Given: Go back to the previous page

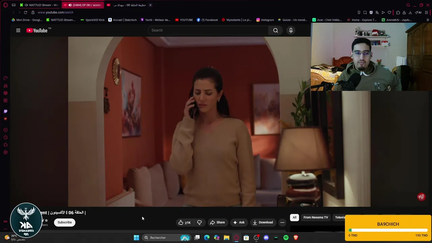Looking at the screenshot, I should (13, 12).
